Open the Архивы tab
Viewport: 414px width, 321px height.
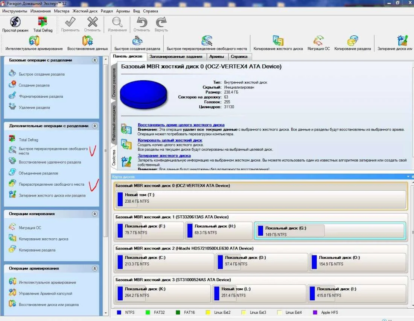pos(217,57)
